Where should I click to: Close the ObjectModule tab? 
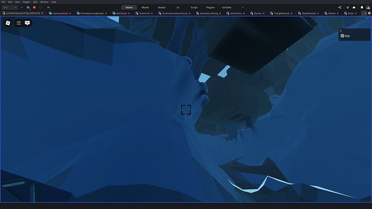(x=318, y=13)
